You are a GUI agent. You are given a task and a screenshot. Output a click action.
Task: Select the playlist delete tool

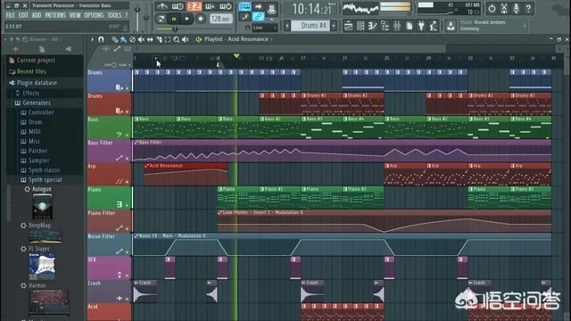[133, 39]
